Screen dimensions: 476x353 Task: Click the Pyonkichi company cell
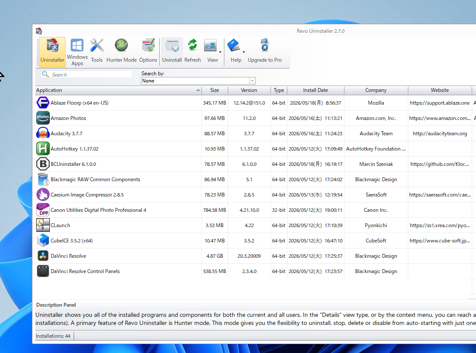[376, 225]
